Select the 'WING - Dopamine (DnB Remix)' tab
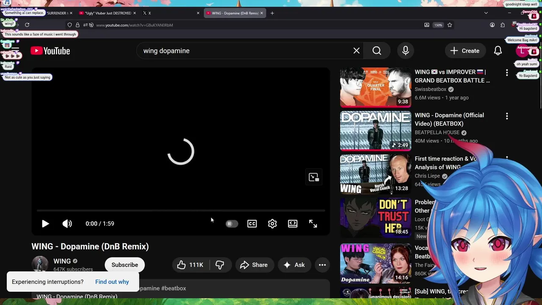 235,13
